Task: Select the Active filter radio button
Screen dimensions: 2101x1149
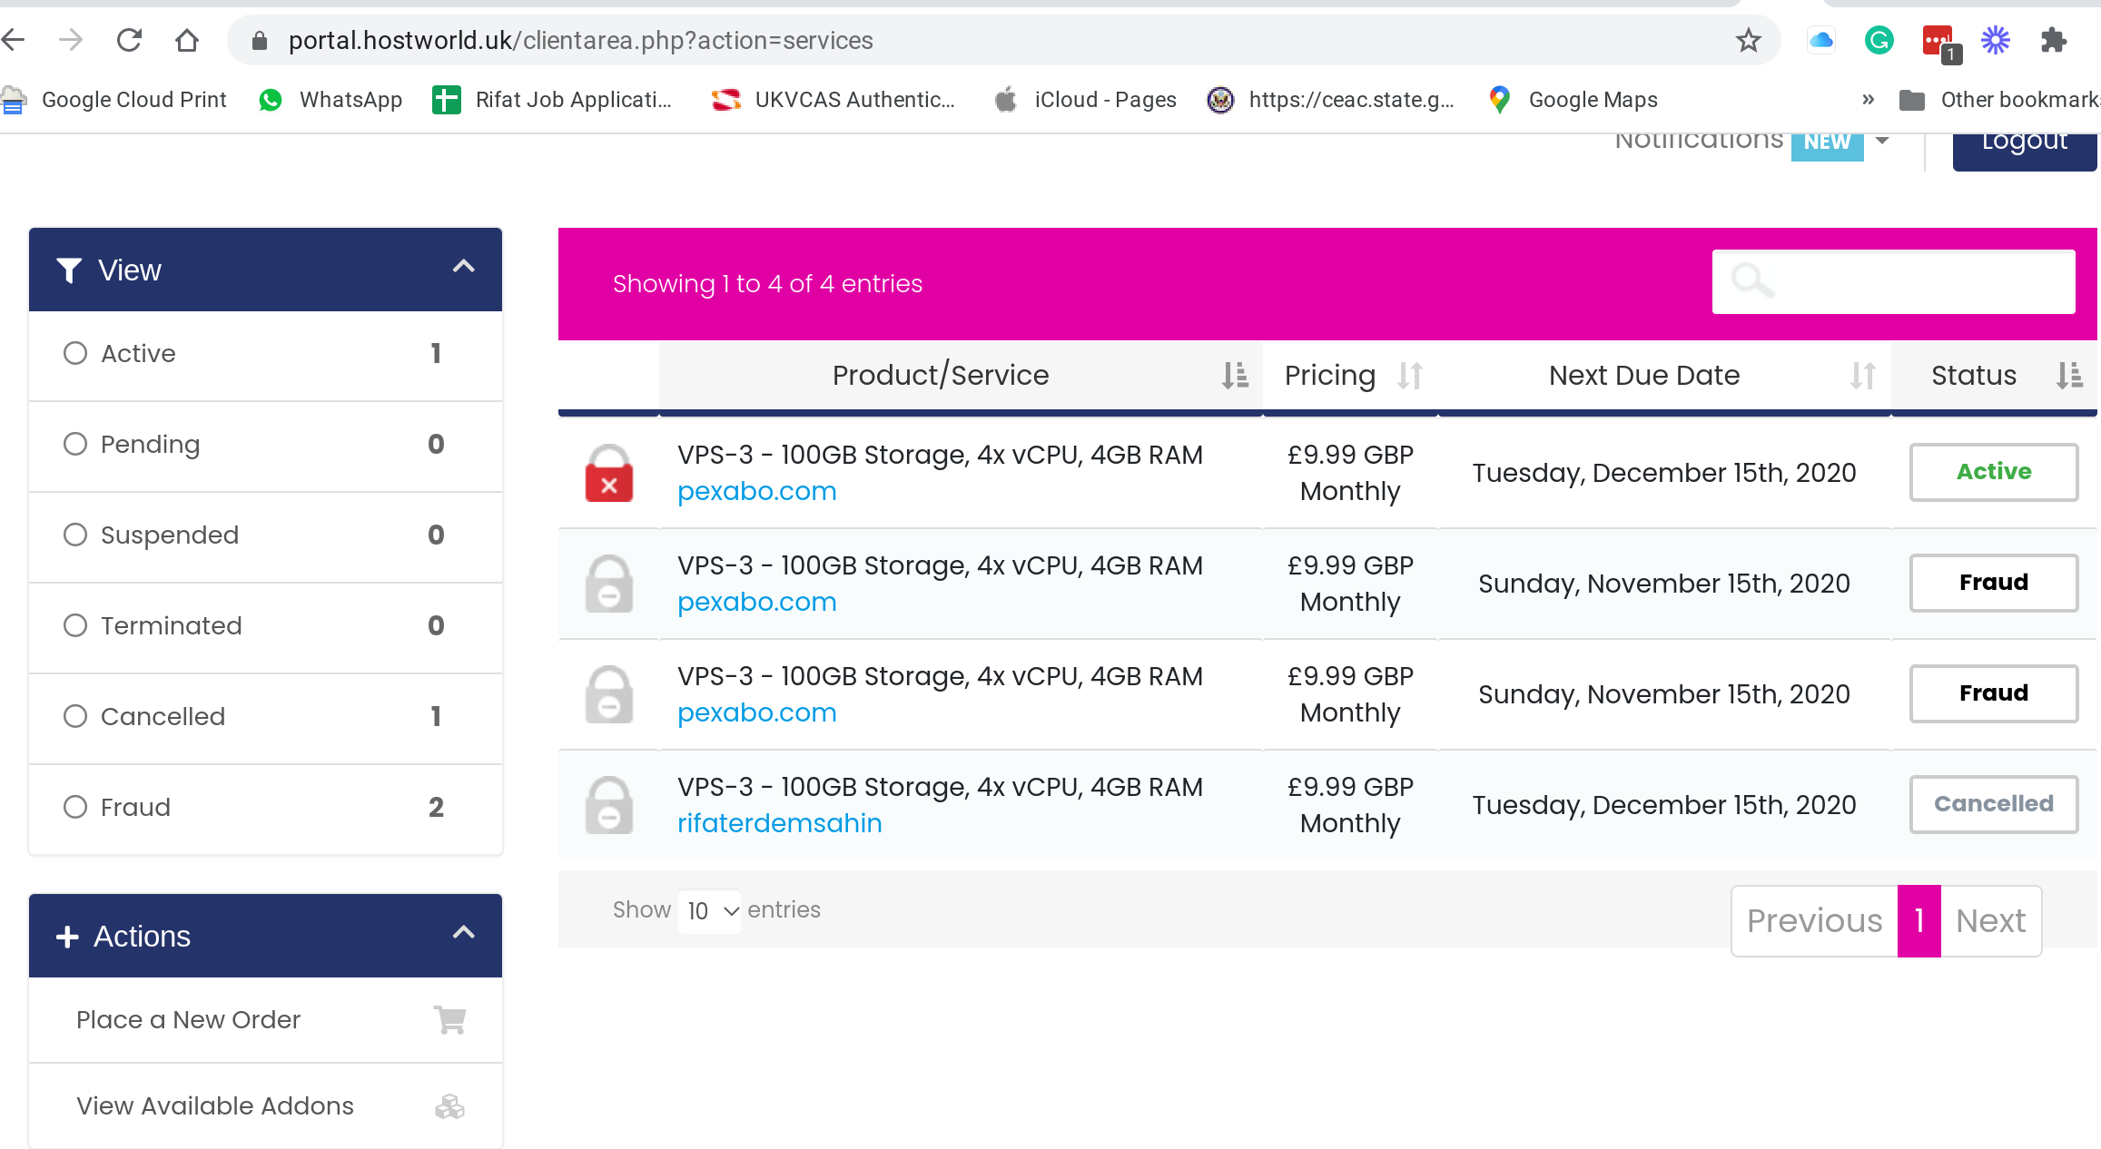Action: [75, 353]
